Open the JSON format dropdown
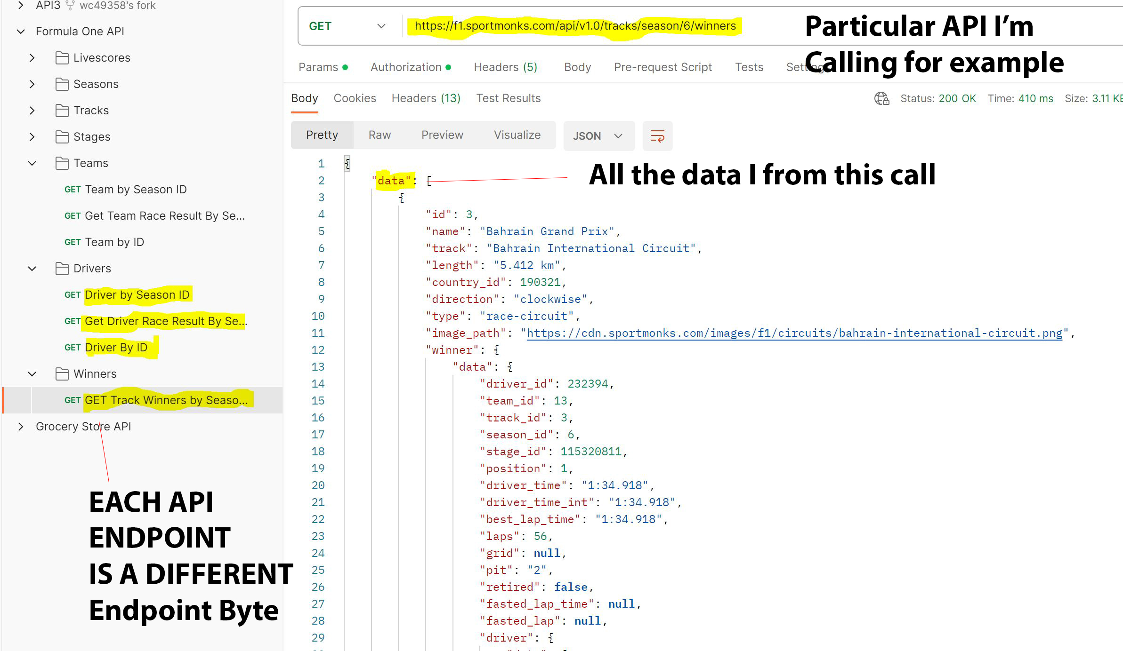 (x=598, y=136)
